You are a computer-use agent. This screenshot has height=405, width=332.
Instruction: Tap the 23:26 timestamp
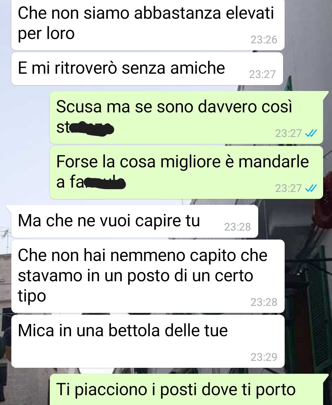[x=264, y=40]
